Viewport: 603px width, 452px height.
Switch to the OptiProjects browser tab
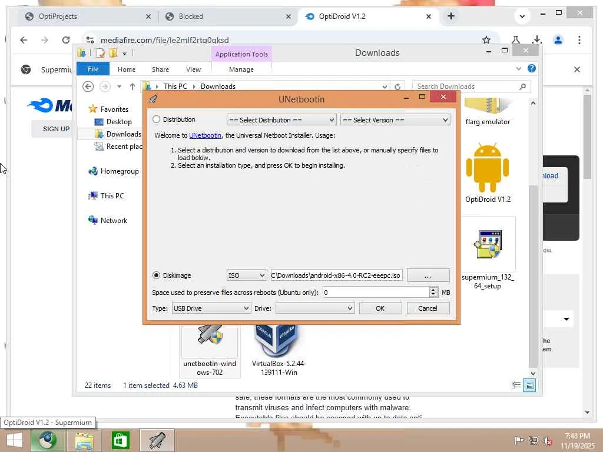(87, 16)
